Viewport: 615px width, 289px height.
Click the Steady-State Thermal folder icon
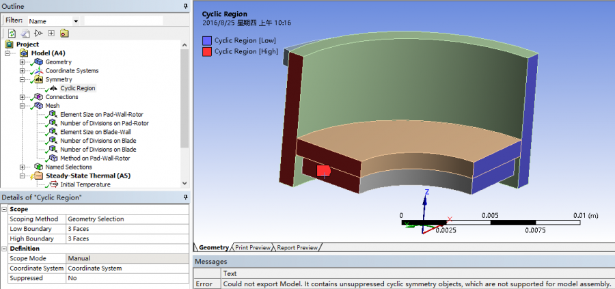[x=38, y=176]
